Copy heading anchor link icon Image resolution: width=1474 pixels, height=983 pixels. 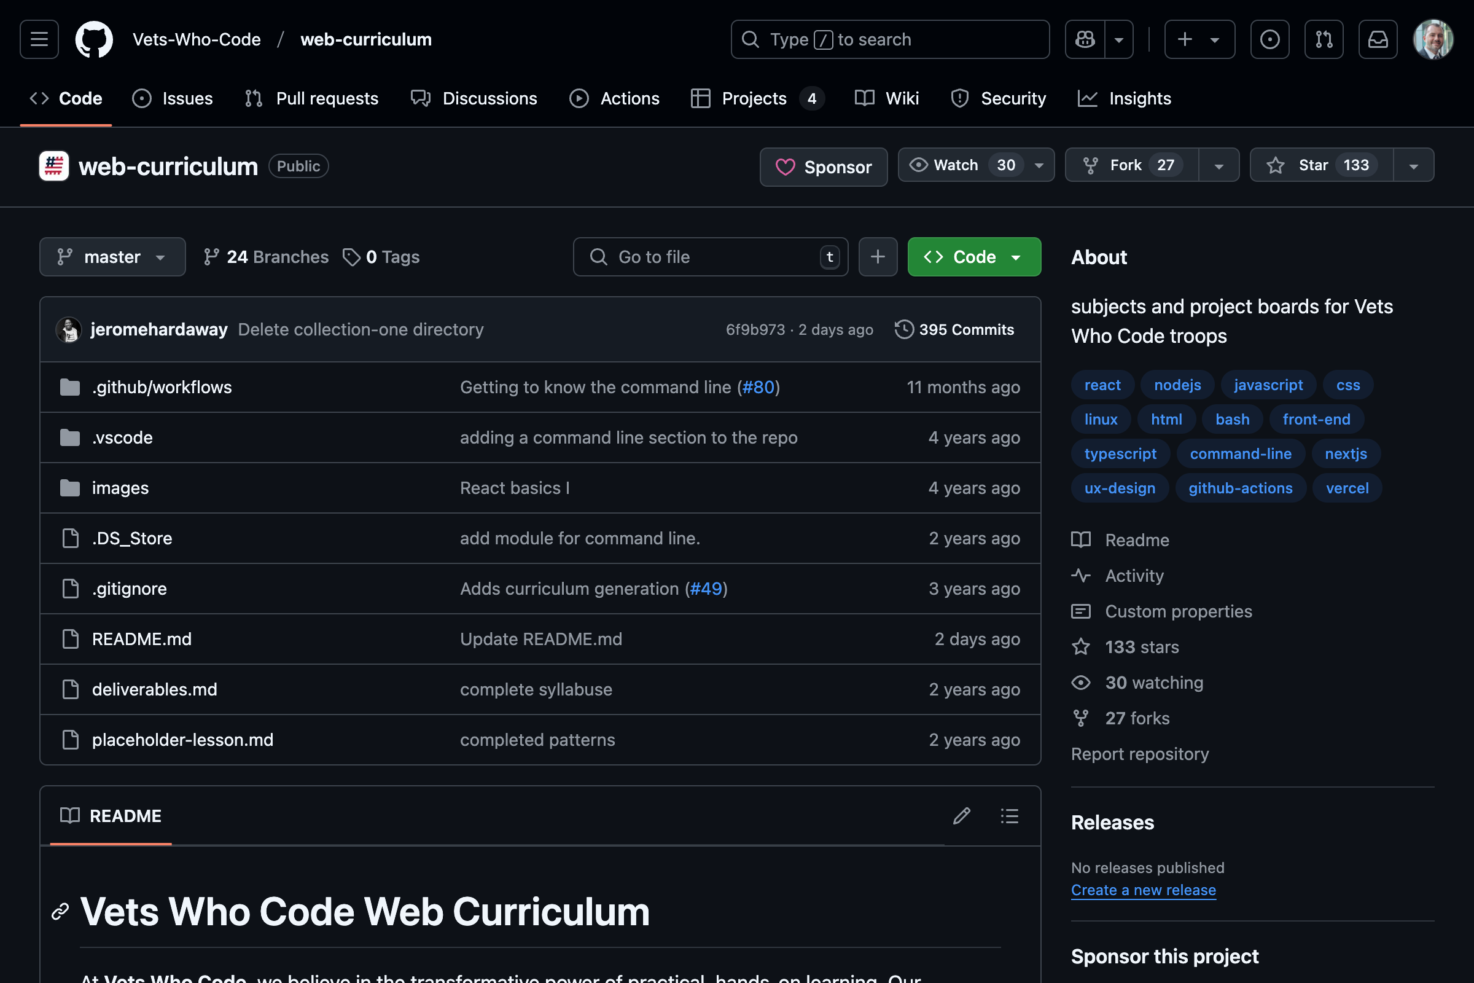point(60,912)
